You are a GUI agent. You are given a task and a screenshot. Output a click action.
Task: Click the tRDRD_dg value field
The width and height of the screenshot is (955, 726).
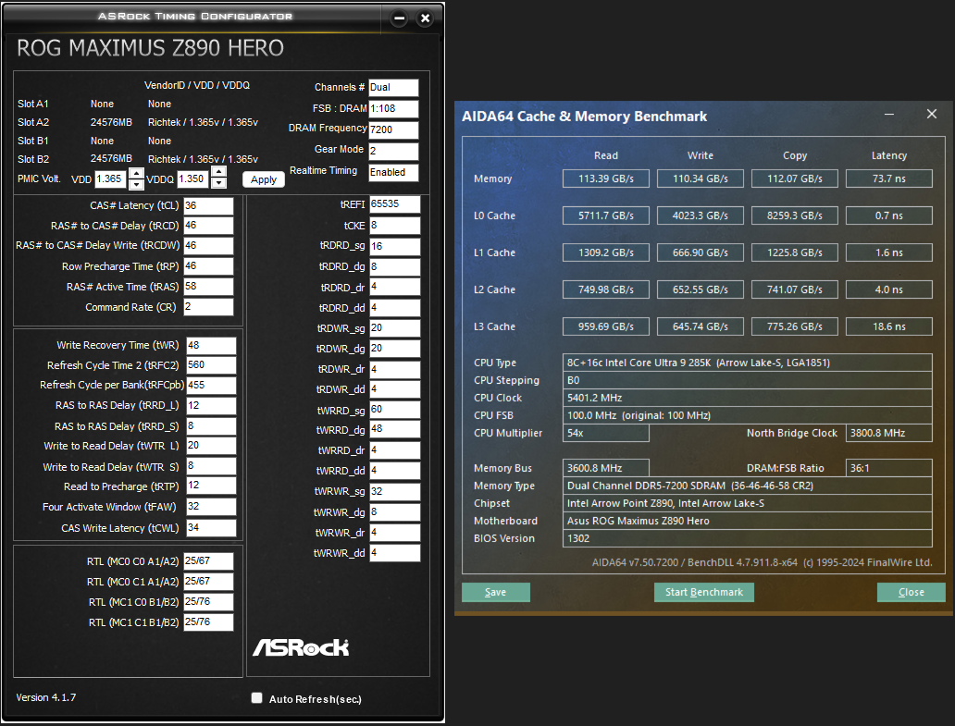(x=394, y=267)
